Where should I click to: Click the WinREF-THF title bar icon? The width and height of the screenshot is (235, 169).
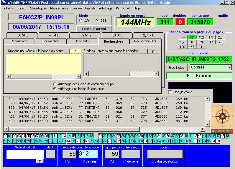pos(3,2)
